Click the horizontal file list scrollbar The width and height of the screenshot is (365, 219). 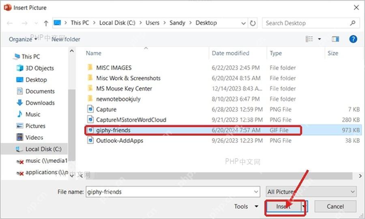[x=219, y=176]
